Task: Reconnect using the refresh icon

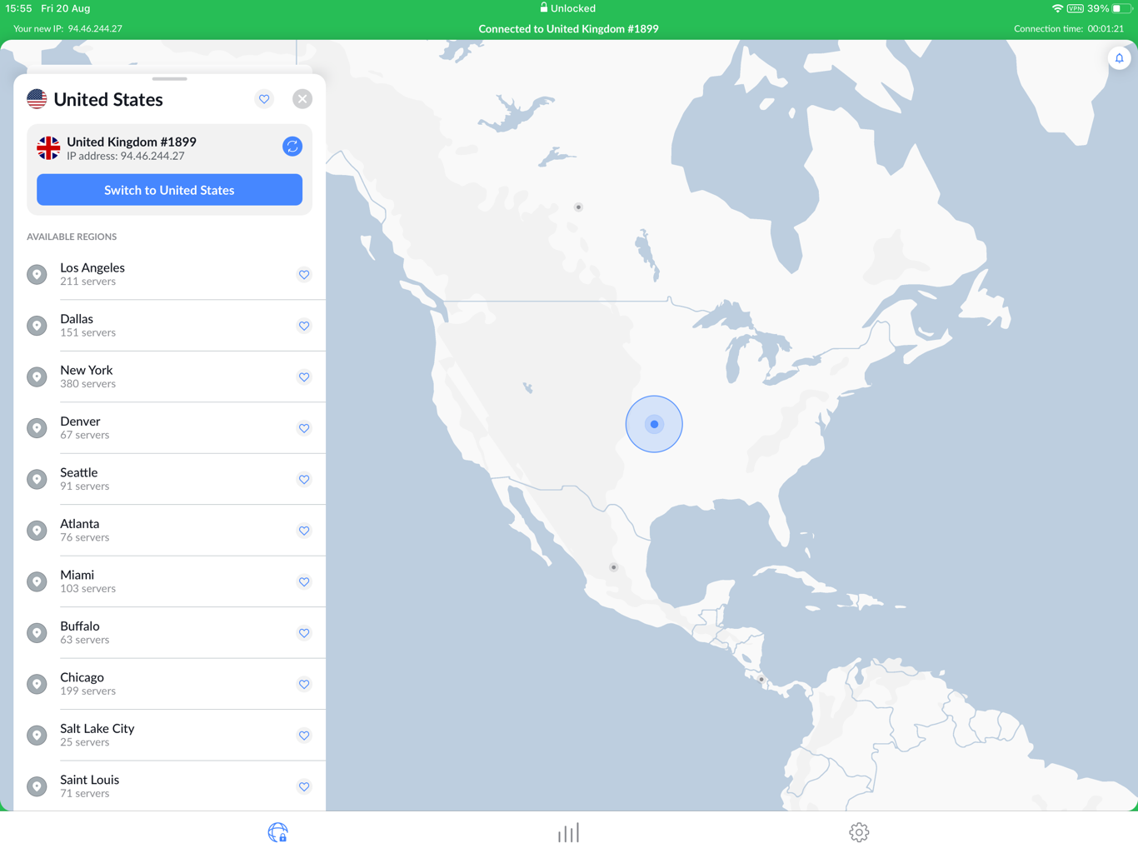Action: tap(292, 147)
